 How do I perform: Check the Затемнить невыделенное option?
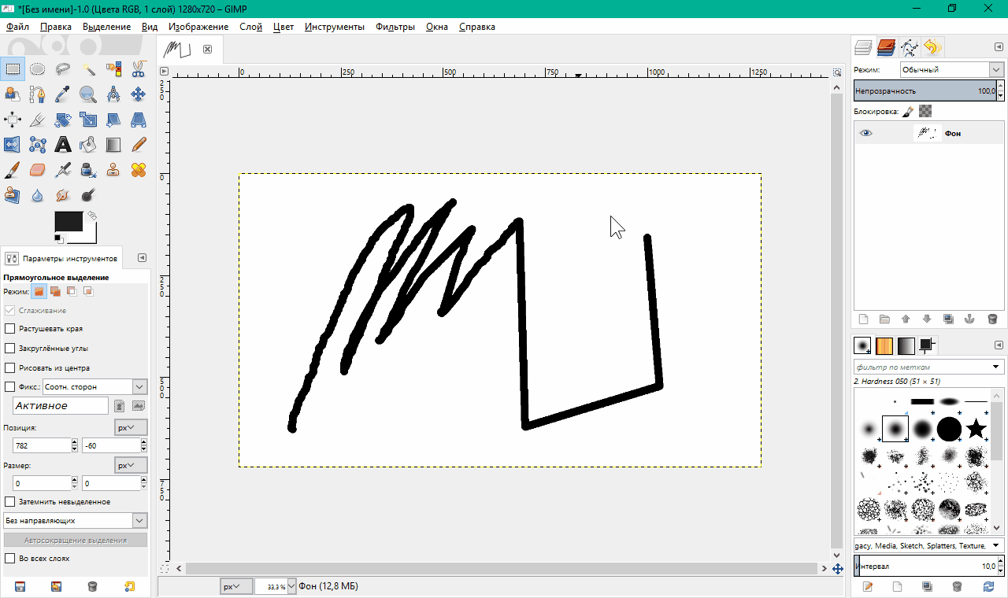point(10,502)
